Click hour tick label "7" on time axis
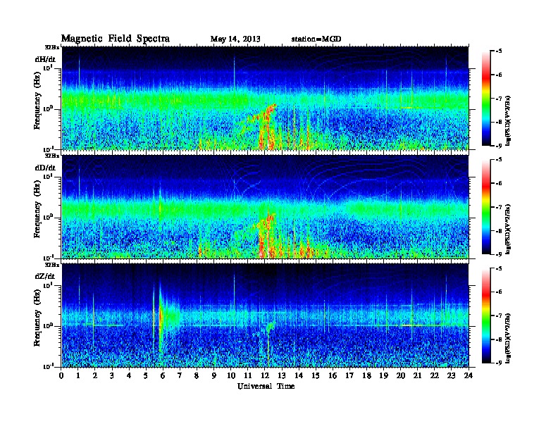558x431 pixels. point(180,376)
